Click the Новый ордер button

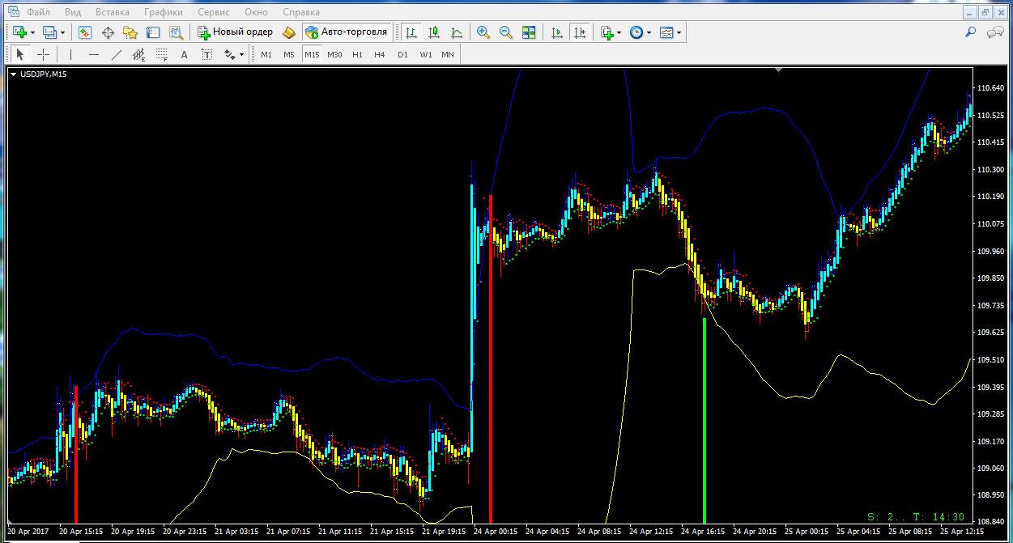click(x=235, y=32)
